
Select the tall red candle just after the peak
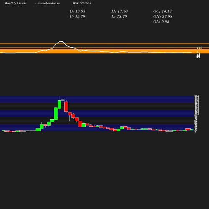click(x=66, y=107)
